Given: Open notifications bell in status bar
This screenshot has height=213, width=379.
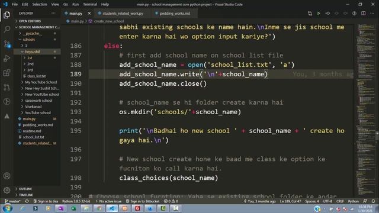Looking at the screenshot, I should coord(374,201).
